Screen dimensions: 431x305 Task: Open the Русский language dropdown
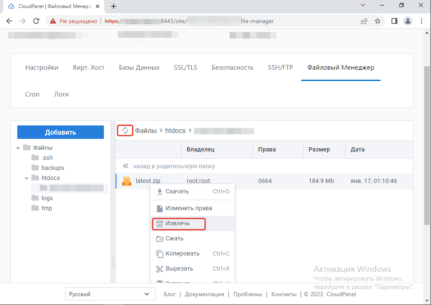point(109,294)
